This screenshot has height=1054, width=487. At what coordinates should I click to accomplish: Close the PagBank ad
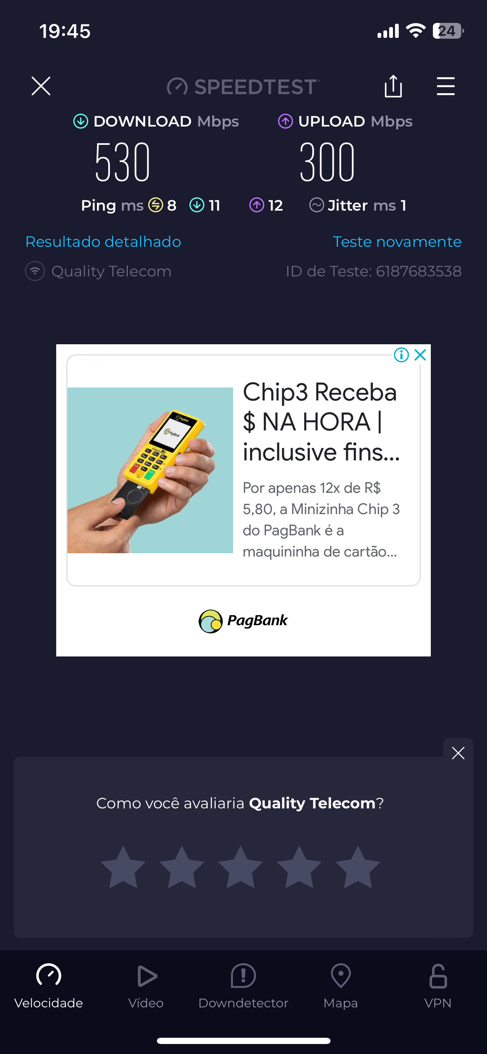(420, 355)
